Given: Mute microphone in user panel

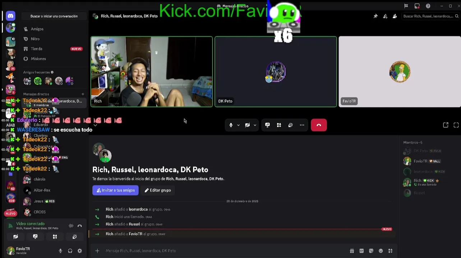Looking at the screenshot, I should (x=60, y=251).
